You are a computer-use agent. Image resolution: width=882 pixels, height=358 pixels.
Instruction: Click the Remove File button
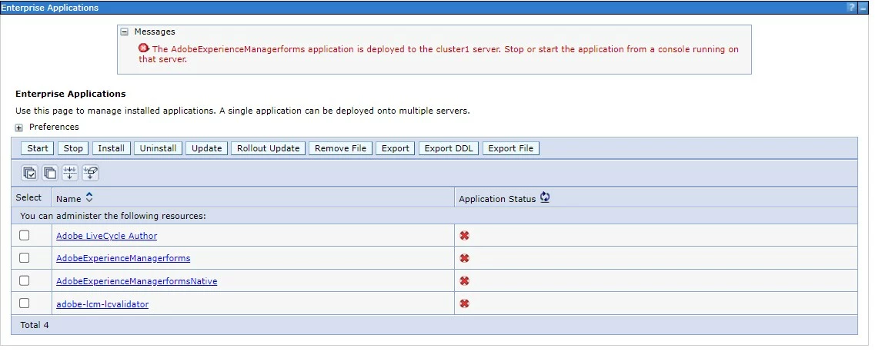click(x=340, y=148)
